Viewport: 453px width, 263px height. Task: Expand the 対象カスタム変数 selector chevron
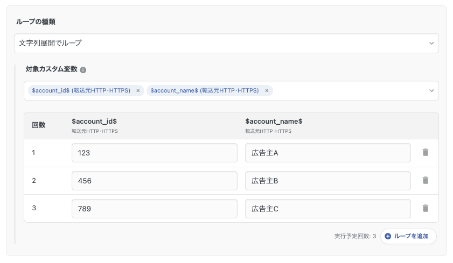click(431, 91)
